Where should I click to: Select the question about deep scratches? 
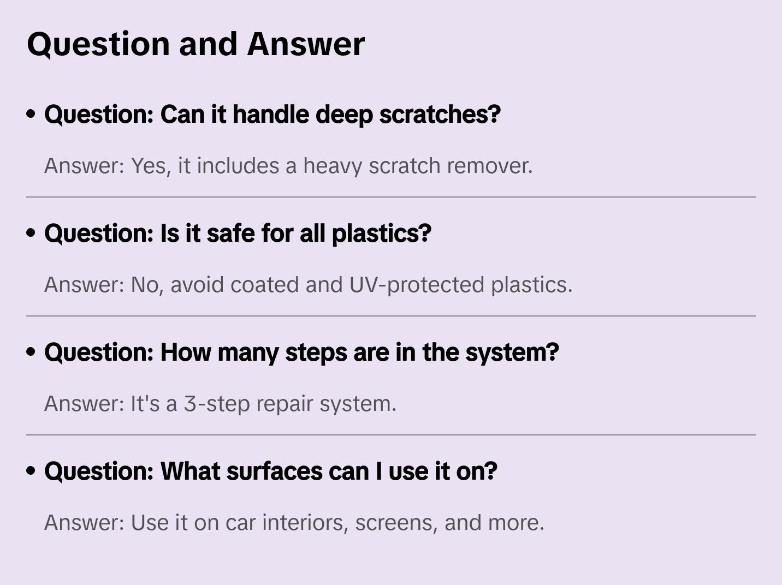pos(272,115)
